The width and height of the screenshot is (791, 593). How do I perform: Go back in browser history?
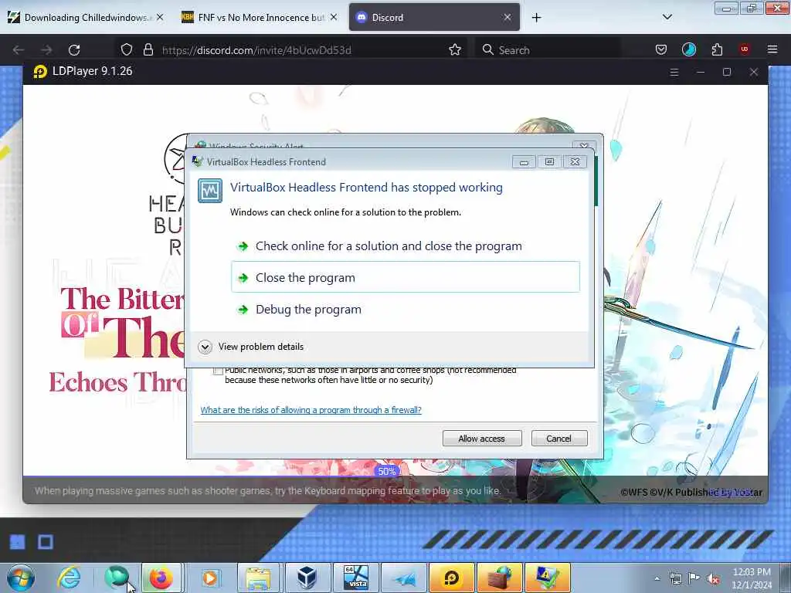(x=19, y=50)
